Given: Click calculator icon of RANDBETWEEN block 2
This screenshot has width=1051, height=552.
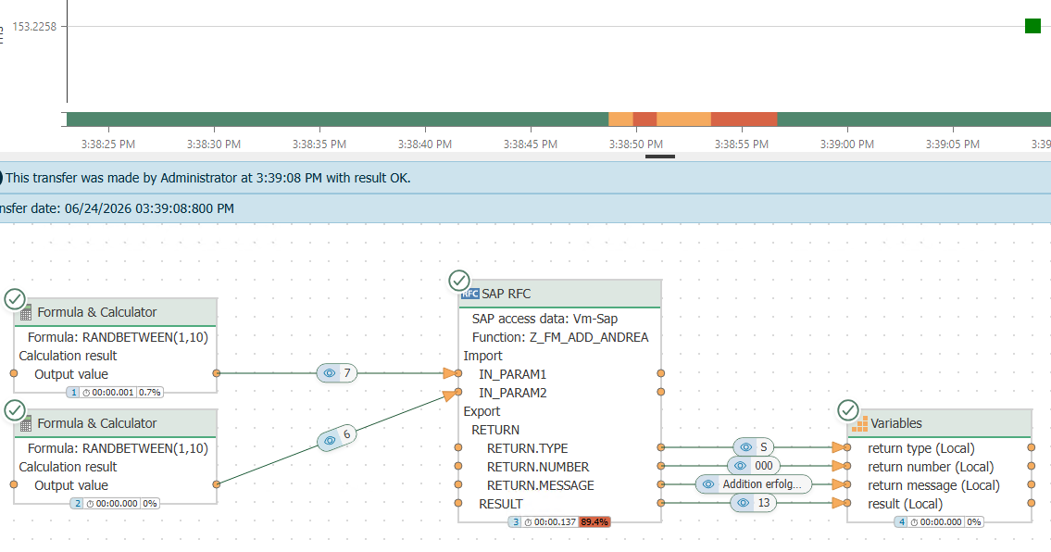Looking at the screenshot, I should click(x=26, y=424).
